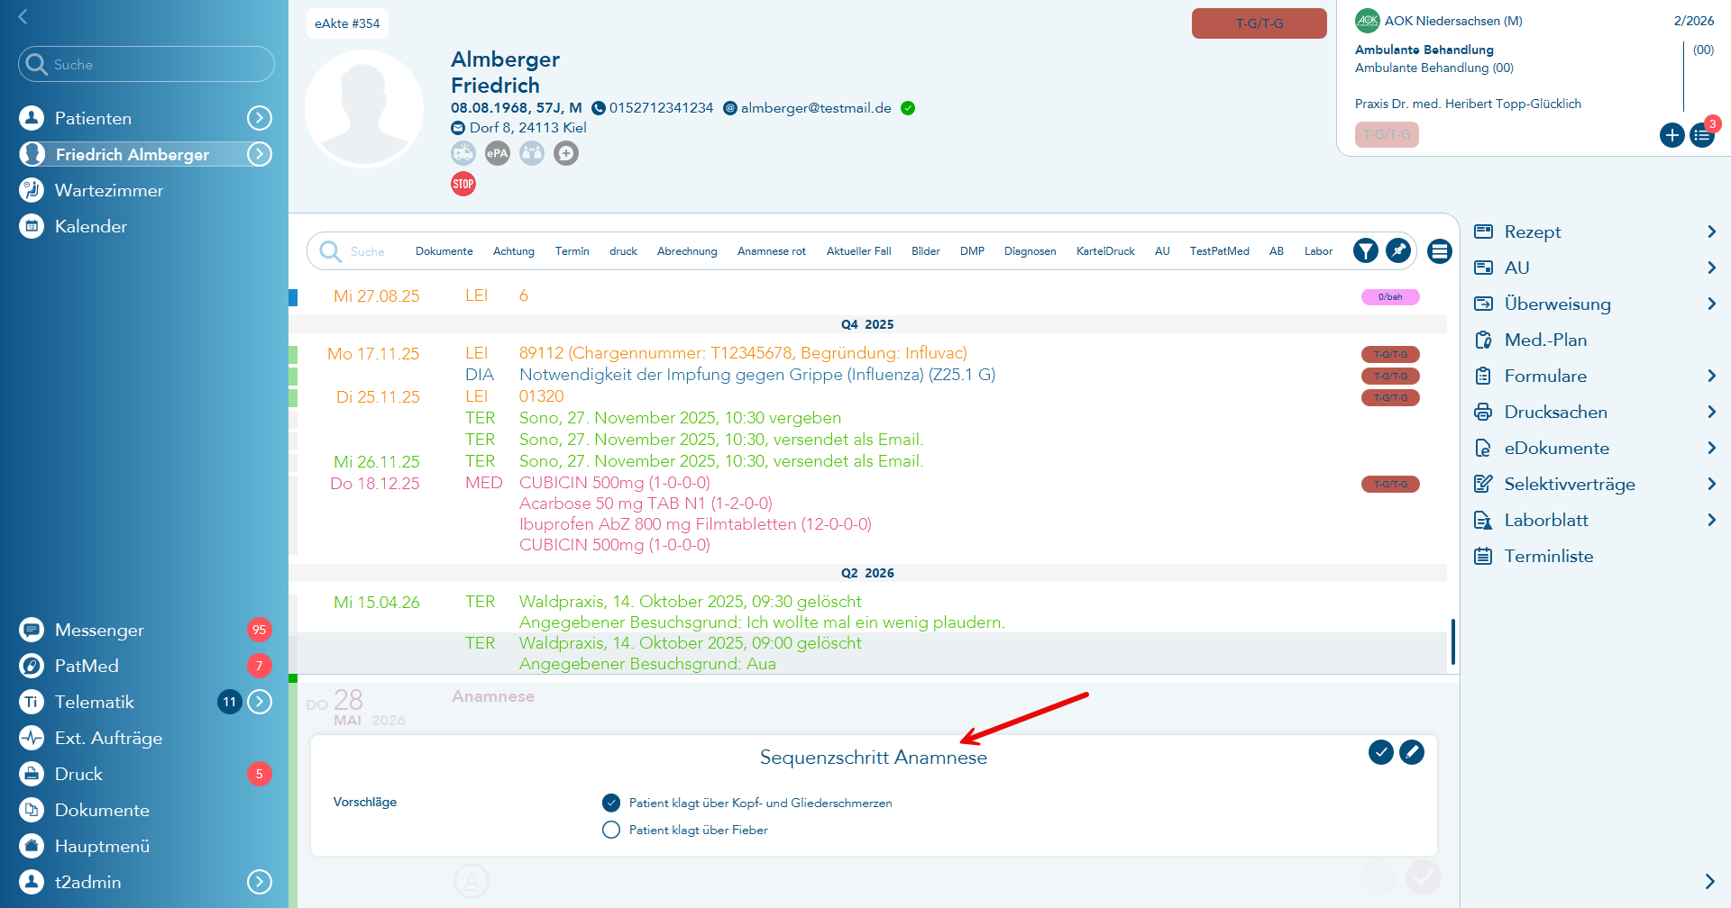Expand Friedrich Almberger arrow in sidebar
This screenshot has width=1731, height=908.
[260, 154]
